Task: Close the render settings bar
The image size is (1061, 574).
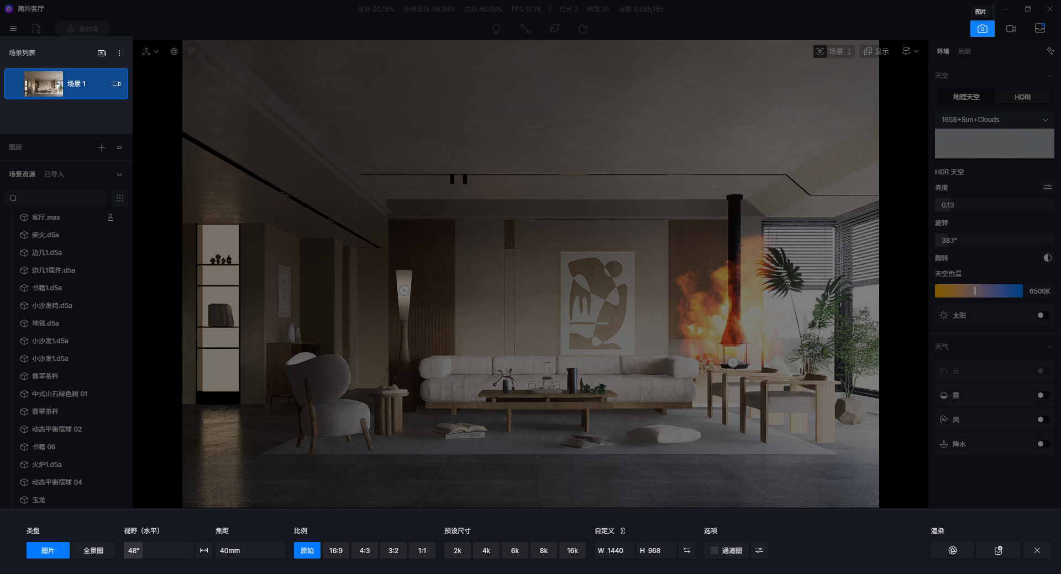Action: tap(1037, 550)
